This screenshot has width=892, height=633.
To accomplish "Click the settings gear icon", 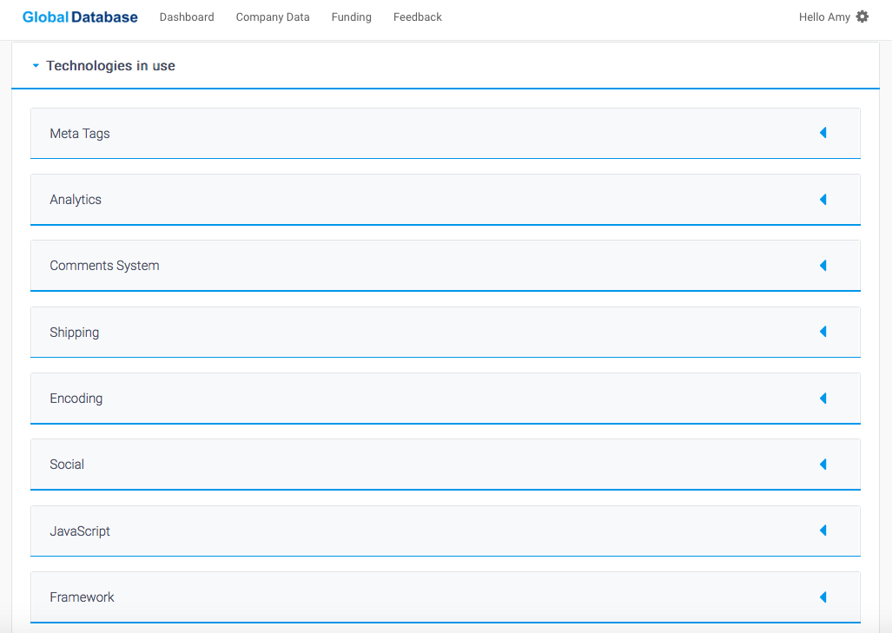I will [862, 17].
